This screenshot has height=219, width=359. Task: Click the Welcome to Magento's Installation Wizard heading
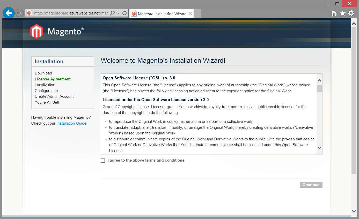(163, 61)
